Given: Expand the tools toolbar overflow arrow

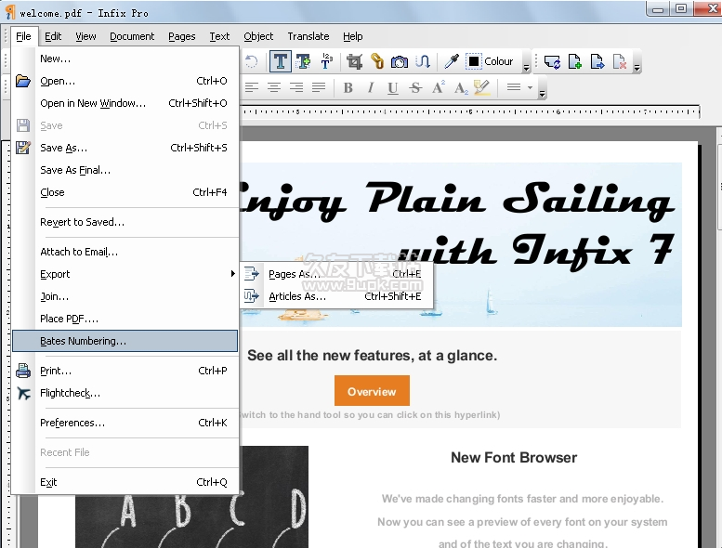Looking at the screenshot, I should pos(526,67).
